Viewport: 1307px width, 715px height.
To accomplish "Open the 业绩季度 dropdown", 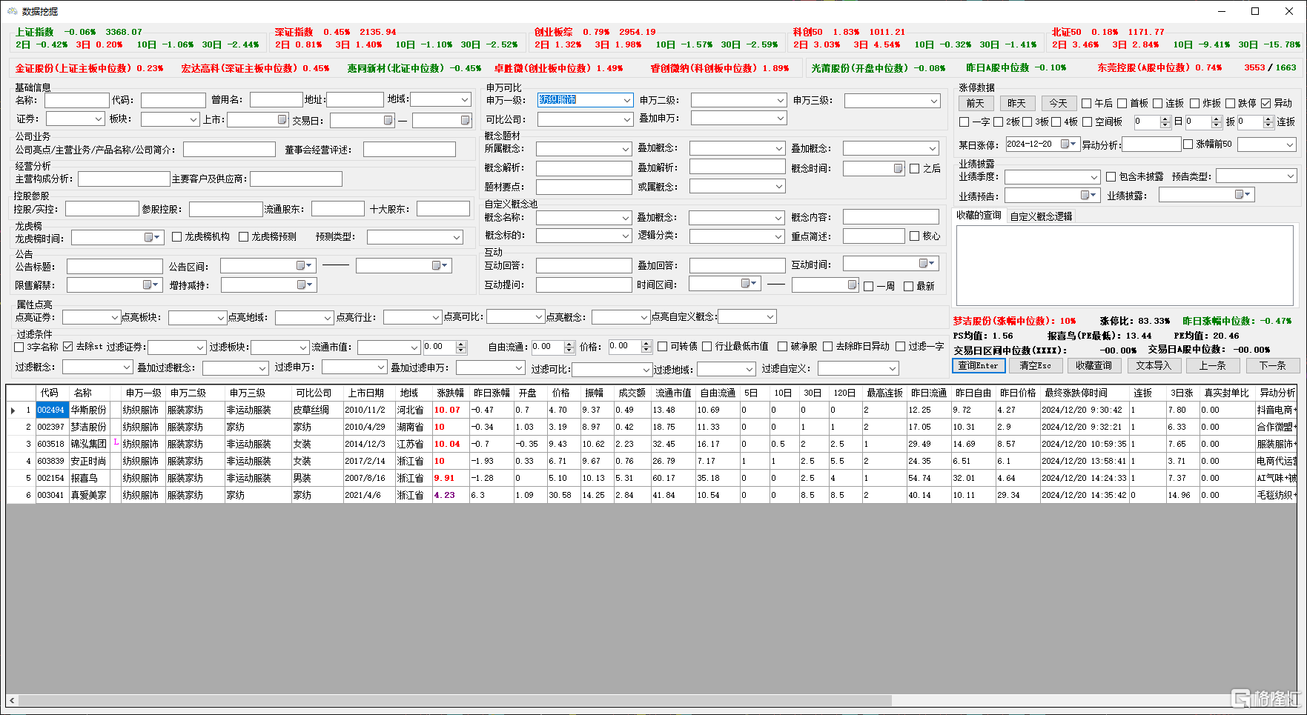I will coord(1094,178).
